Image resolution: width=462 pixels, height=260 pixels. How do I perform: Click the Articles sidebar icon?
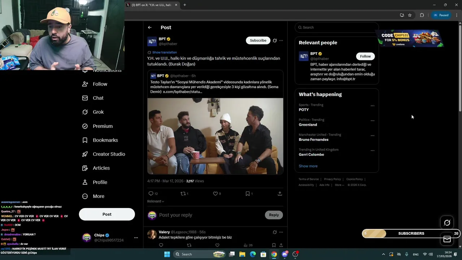(85, 168)
